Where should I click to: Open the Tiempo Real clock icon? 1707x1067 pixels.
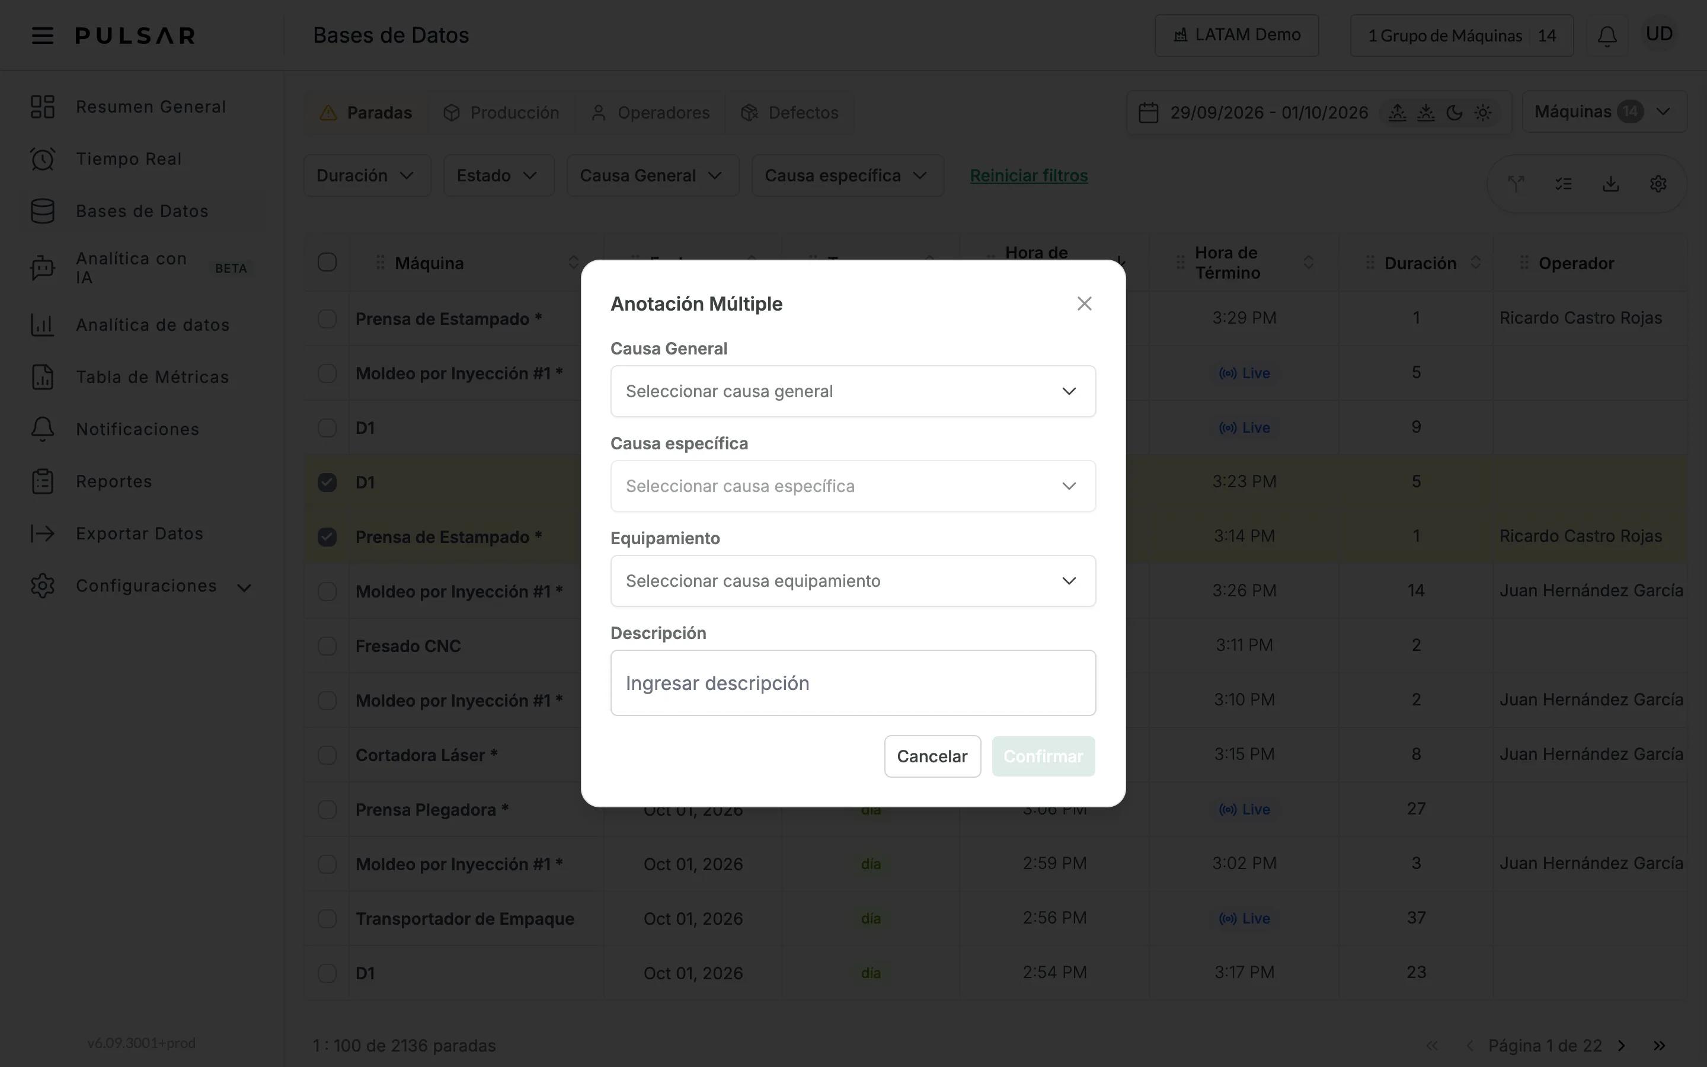[x=42, y=159]
